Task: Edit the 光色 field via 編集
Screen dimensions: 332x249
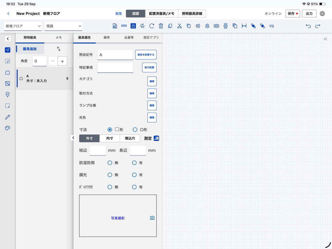Action: (152, 118)
